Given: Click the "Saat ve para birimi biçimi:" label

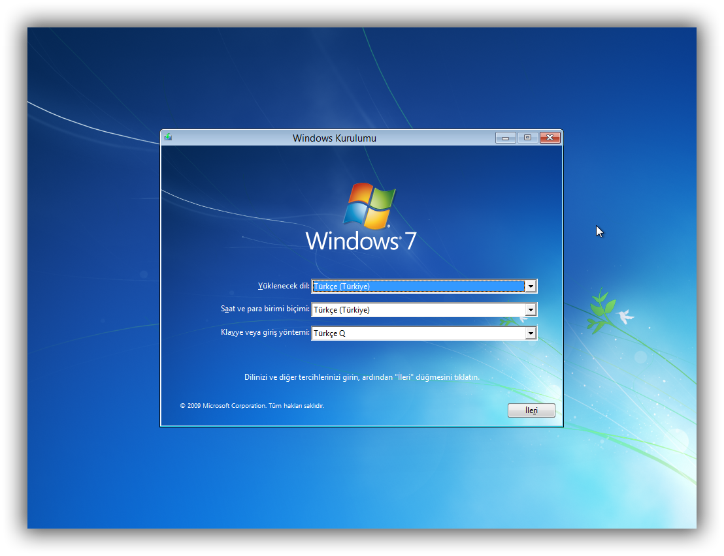Looking at the screenshot, I should click(x=265, y=309).
